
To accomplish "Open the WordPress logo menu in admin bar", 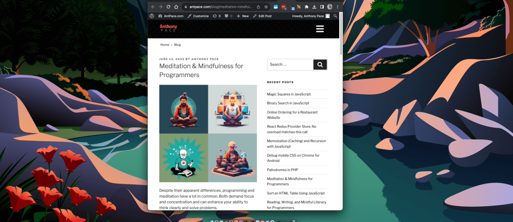I will [152, 16].
